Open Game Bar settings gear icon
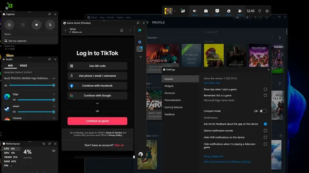 267,11
